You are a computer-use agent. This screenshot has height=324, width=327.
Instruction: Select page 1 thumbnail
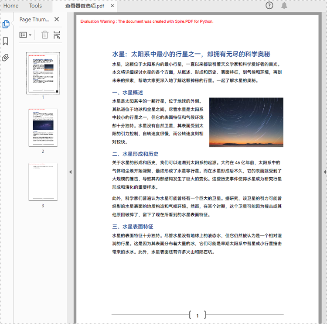click(43, 73)
